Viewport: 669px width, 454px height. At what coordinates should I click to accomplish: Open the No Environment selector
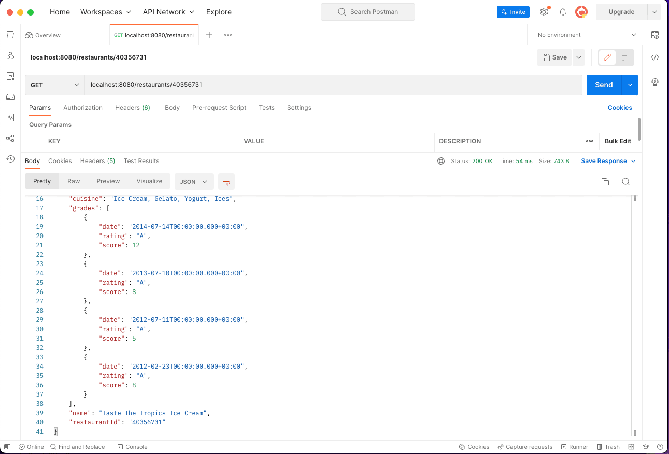coord(586,35)
